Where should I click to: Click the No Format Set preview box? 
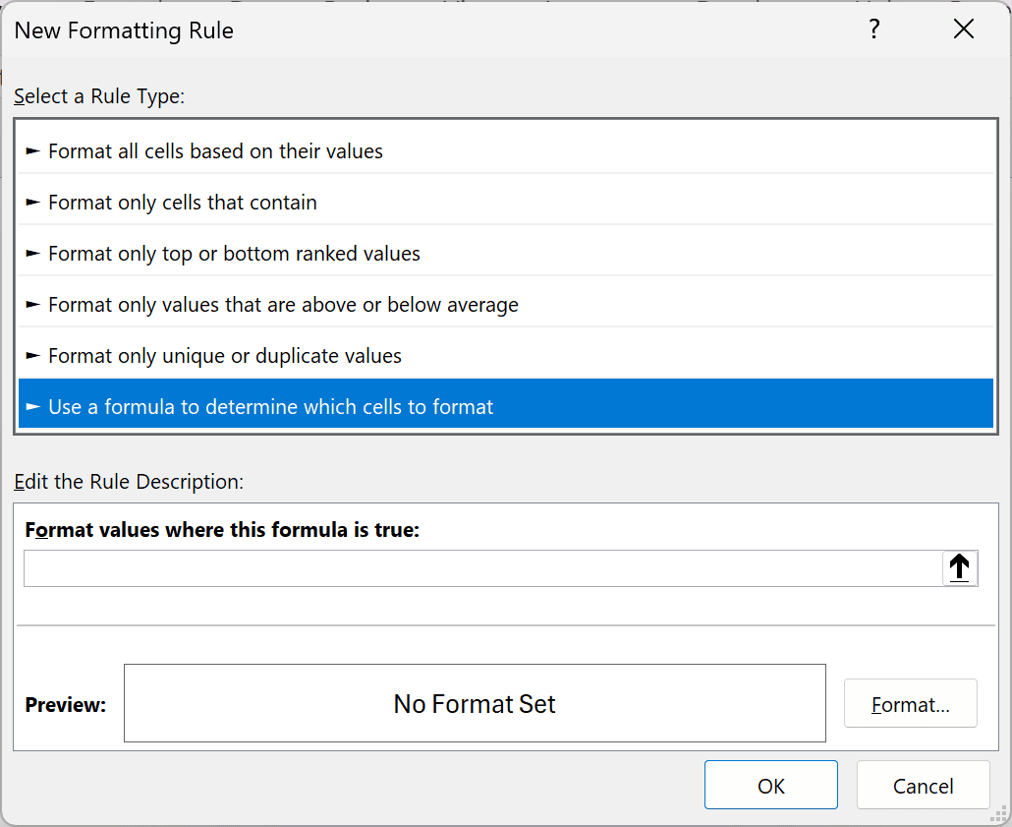(475, 703)
